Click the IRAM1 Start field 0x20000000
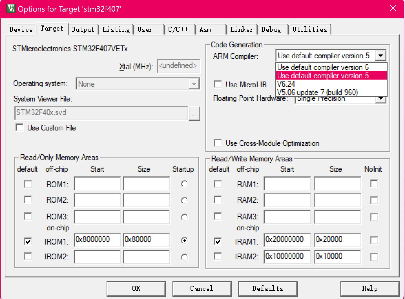 click(287, 240)
